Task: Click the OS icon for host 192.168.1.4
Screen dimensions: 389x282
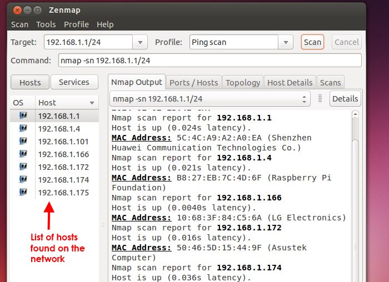Action: click(23, 128)
